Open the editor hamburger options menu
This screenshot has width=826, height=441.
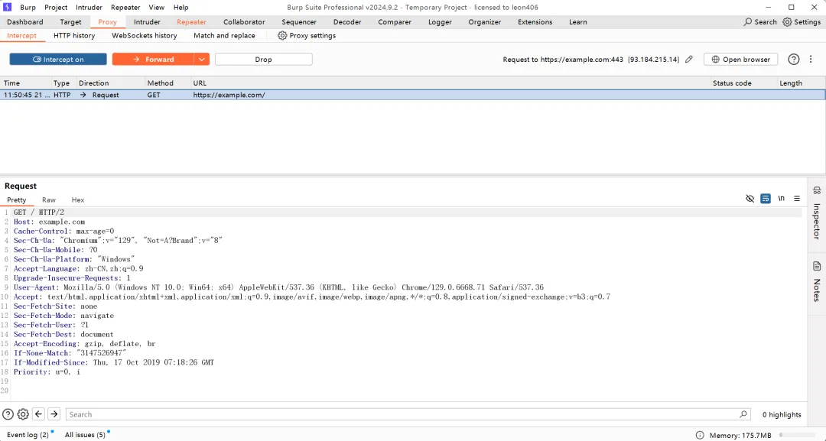coord(797,199)
